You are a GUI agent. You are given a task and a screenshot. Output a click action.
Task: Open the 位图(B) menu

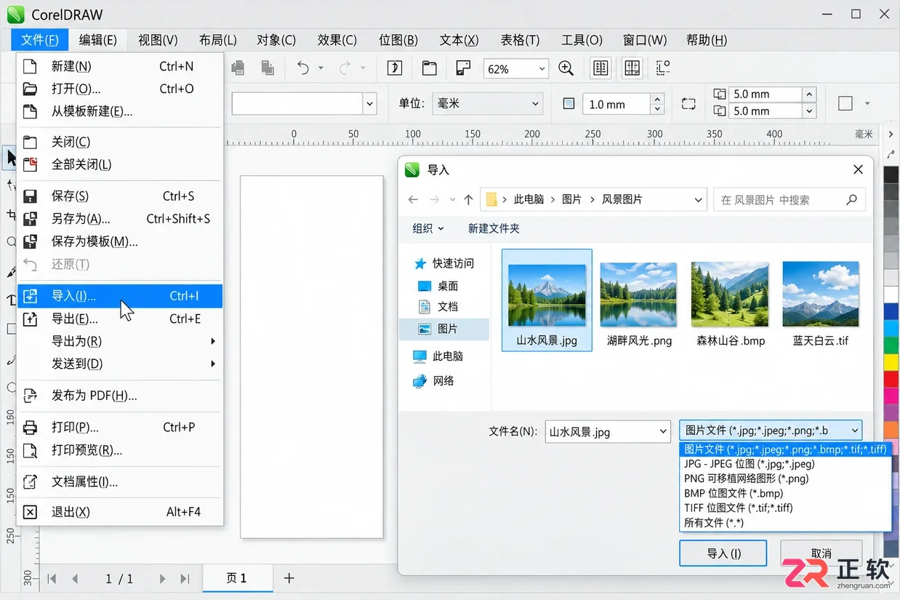click(398, 40)
